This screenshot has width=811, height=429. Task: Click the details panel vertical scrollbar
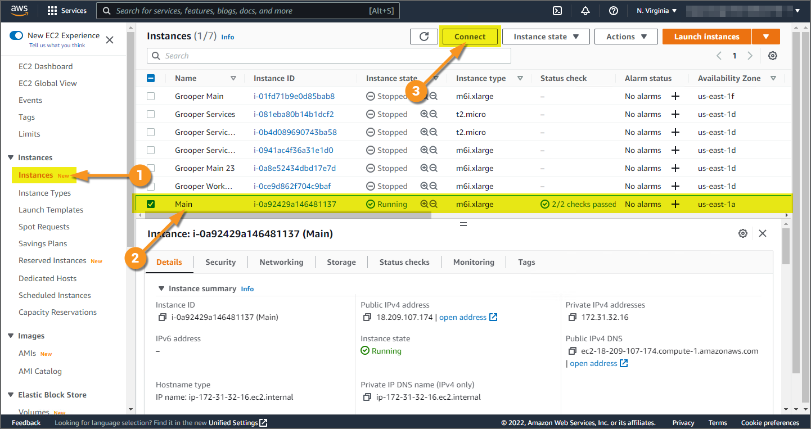(786, 246)
